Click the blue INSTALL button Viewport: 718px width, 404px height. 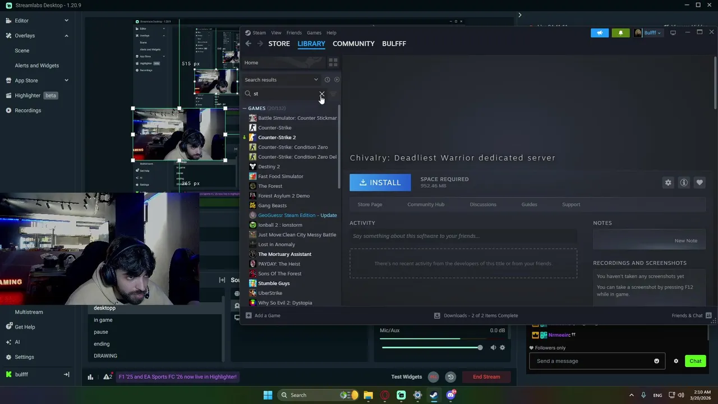click(x=380, y=182)
